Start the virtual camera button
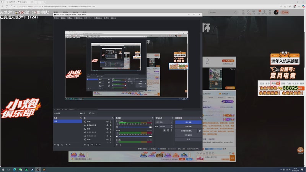306x172 pixels. (x=186, y=131)
